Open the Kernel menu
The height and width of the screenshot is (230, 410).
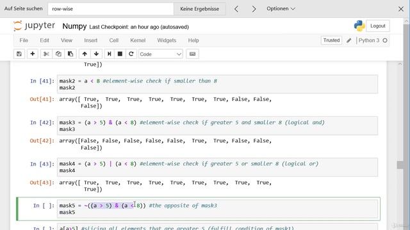pyautogui.click(x=138, y=40)
